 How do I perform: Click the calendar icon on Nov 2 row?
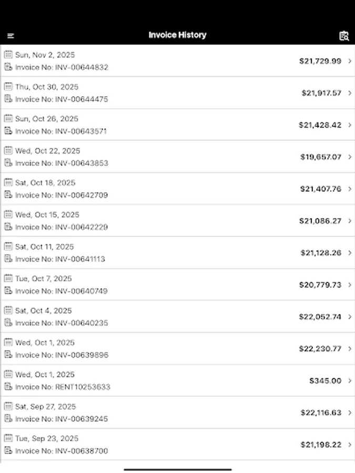coord(8,55)
